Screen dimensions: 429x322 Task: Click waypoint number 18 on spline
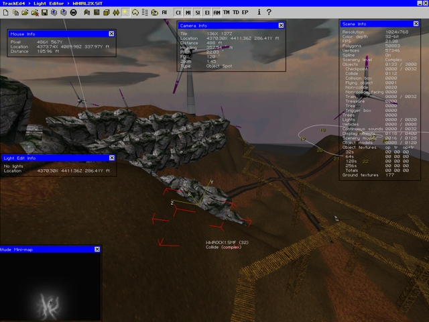coord(323,129)
